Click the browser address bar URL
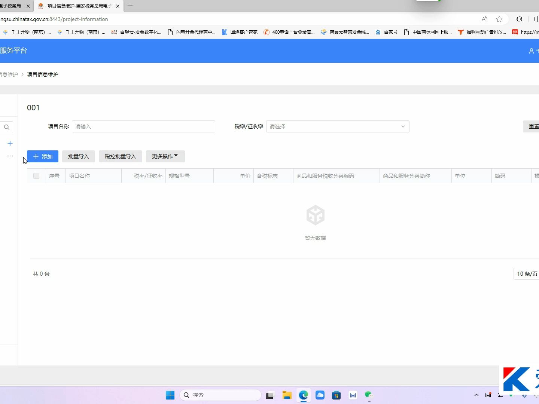539x404 pixels. (x=54, y=19)
